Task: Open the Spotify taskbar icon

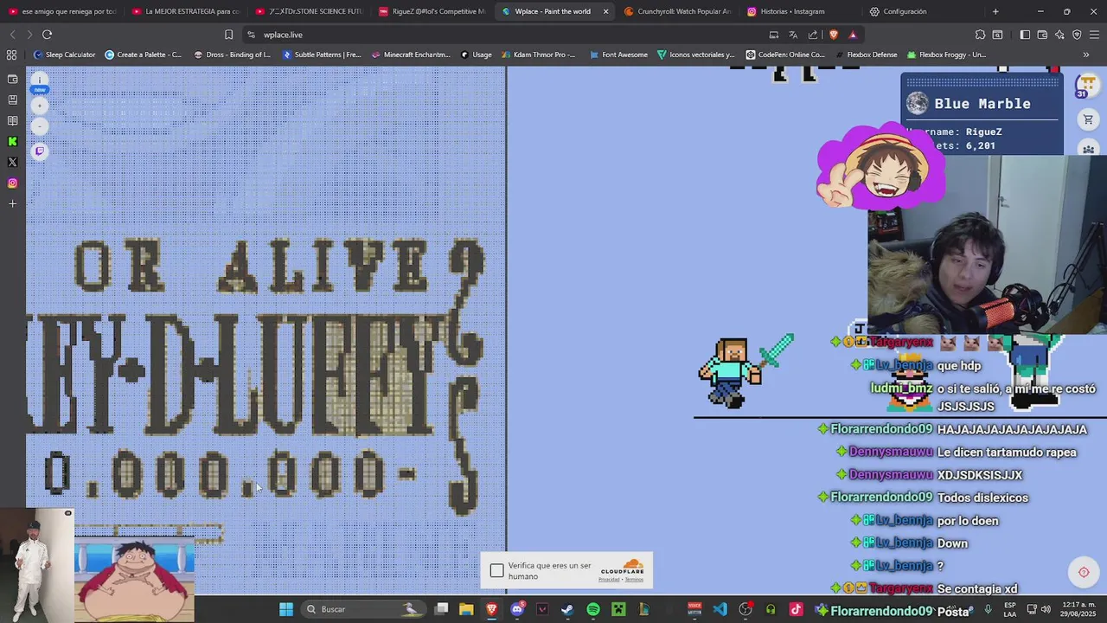Action: (593, 609)
